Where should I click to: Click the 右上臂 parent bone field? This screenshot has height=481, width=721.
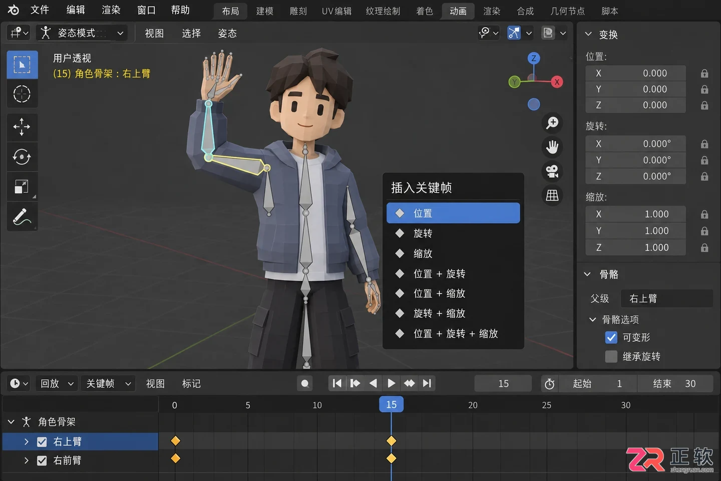click(666, 299)
